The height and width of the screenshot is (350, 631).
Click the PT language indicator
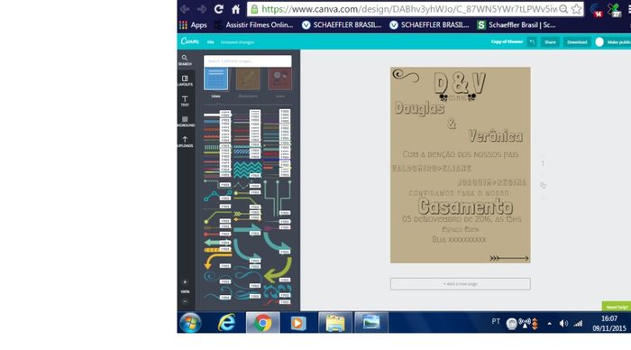coord(496,321)
